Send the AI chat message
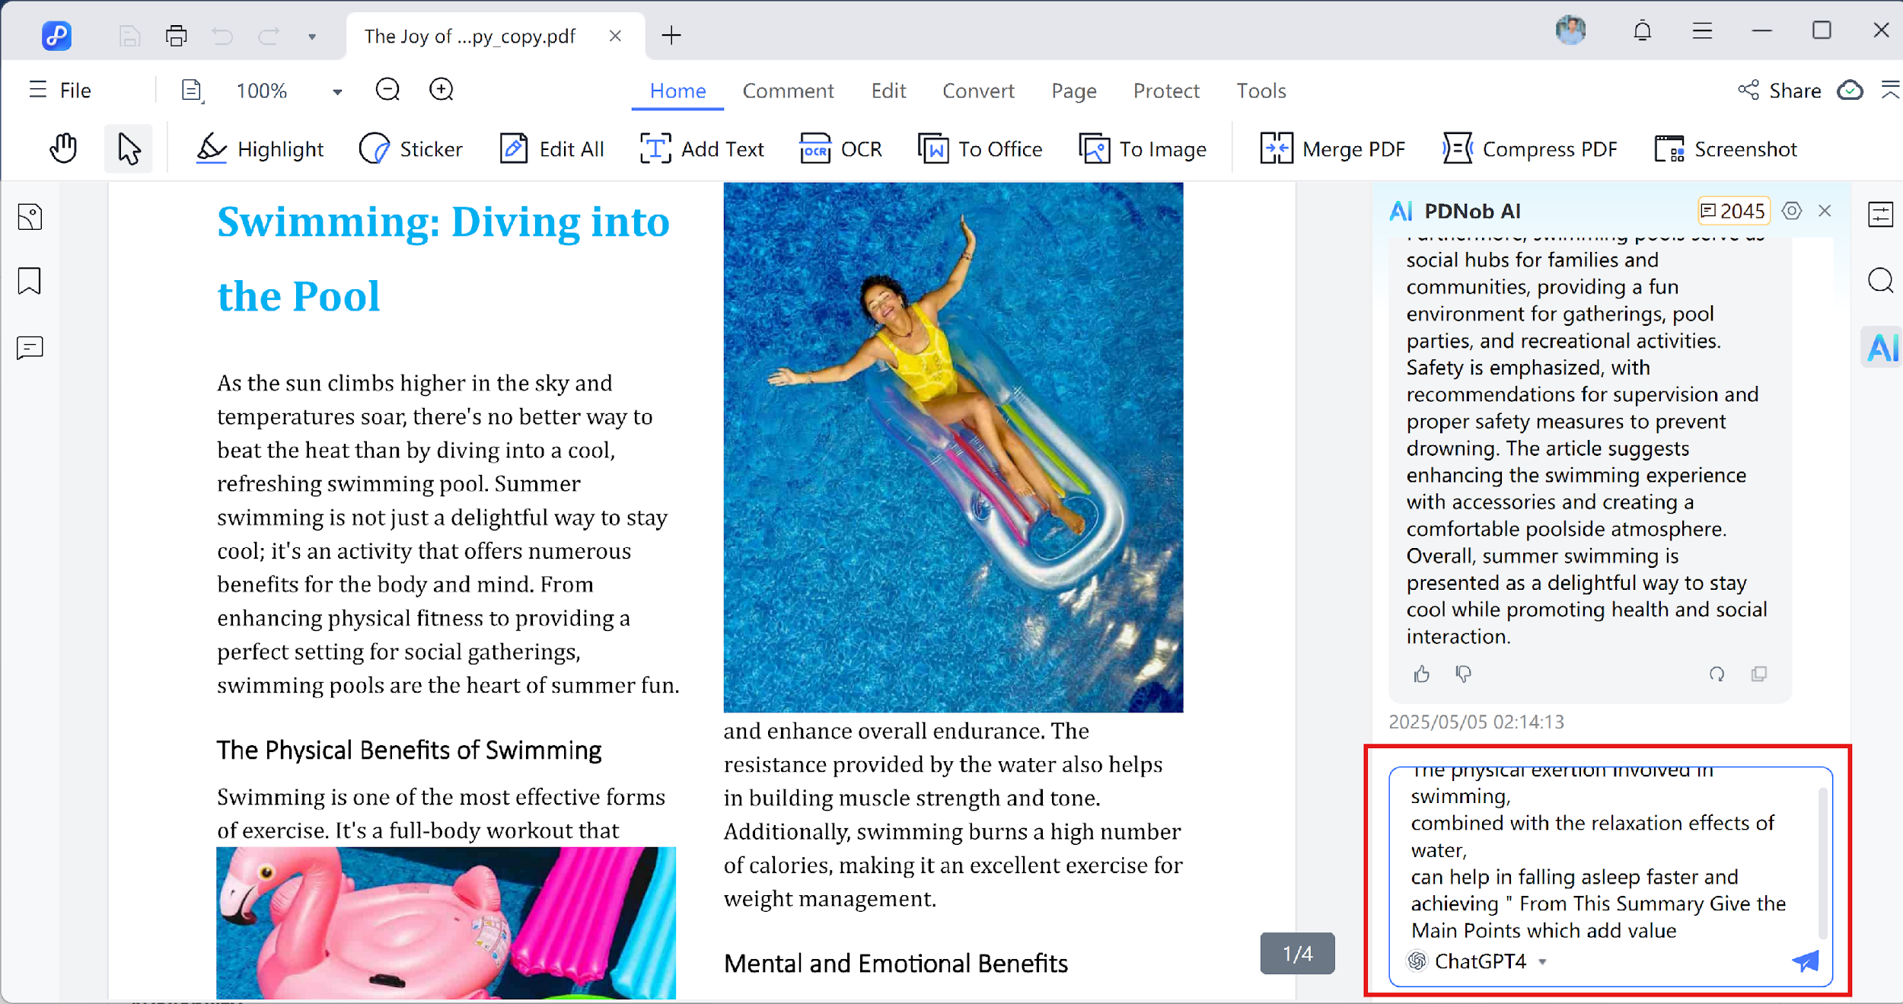 (x=1805, y=961)
